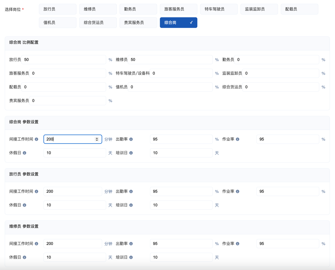The image size is (335, 270).
Task: Click info icon next to 放行员 出勤率
Action: click(131, 192)
